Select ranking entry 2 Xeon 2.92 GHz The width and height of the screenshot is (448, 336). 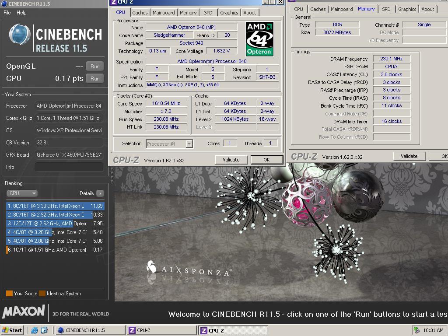click(55, 215)
